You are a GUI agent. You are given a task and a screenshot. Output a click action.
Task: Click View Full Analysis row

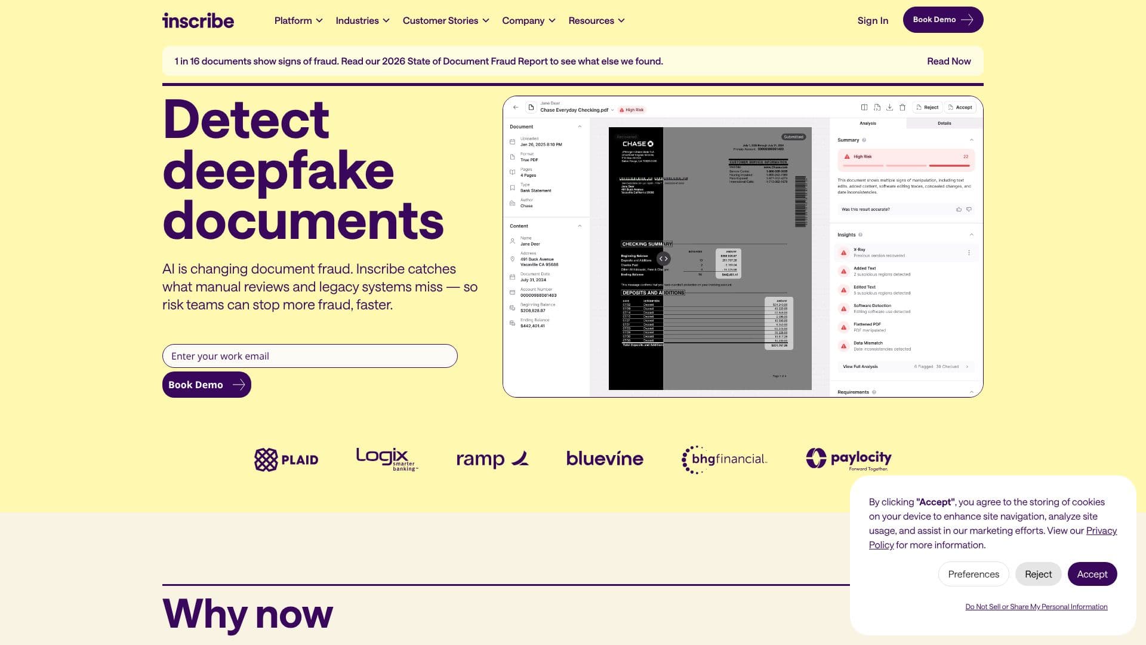pos(905,367)
